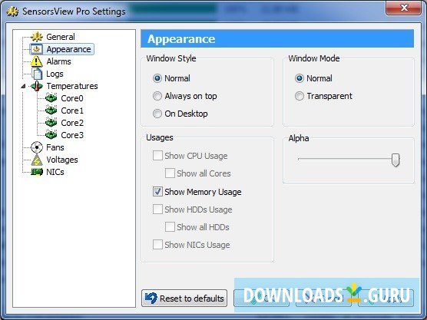
Task: Open the General settings page
Action: point(61,37)
